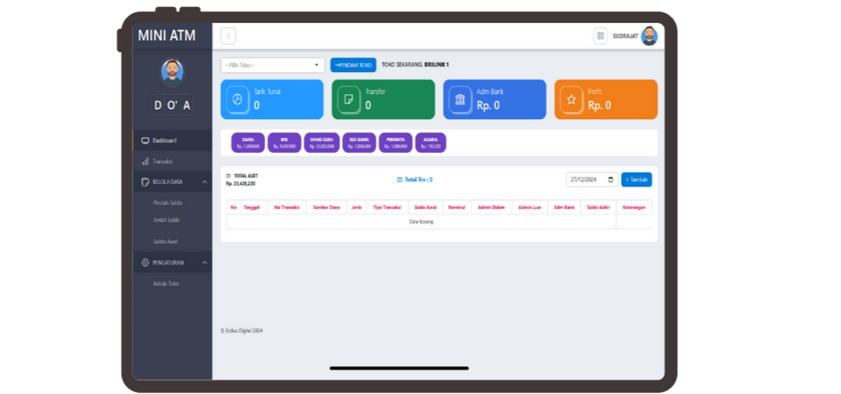The height and width of the screenshot is (394, 841).
Task: Click the sidebar profile avatar picture
Action: 172,72
